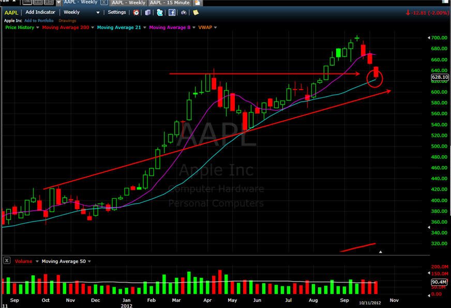This screenshot has height=308, width=451.
Task: Click the 628.10 current price label
Action: tap(440, 77)
